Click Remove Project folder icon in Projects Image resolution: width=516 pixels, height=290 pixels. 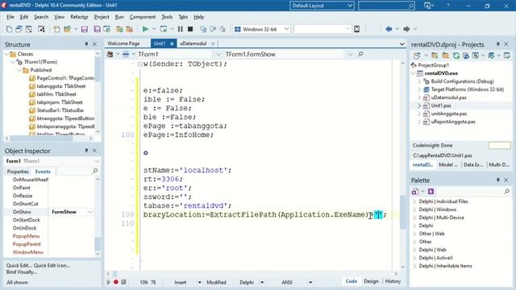(x=446, y=56)
